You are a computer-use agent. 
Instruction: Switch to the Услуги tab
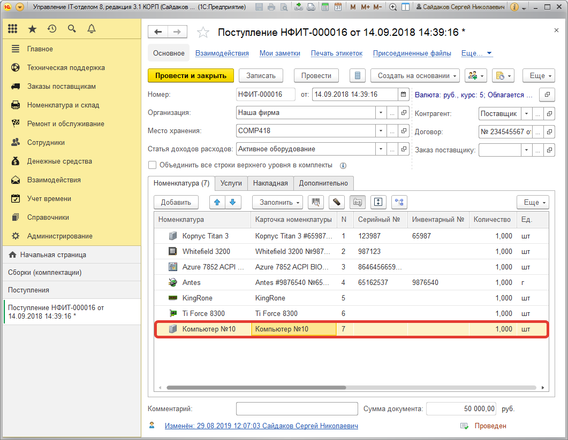(x=231, y=183)
